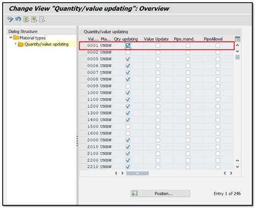Click upper scroll-up arrow of table's vertical scrollbar
The width and height of the screenshot is (255, 208).
237,45
